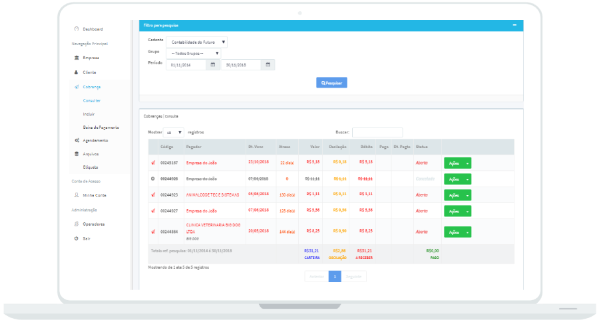Open the Grupo dropdown Todos Grupos
The height and width of the screenshot is (324, 599).
click(x=194, y=54)
